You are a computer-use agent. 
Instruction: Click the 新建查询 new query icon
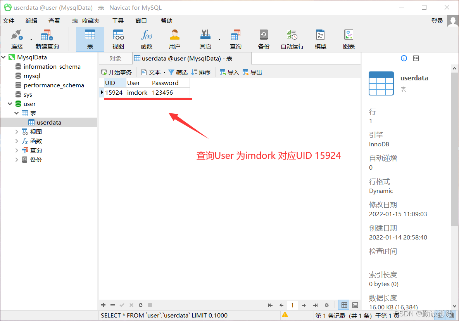click(47, 39)
